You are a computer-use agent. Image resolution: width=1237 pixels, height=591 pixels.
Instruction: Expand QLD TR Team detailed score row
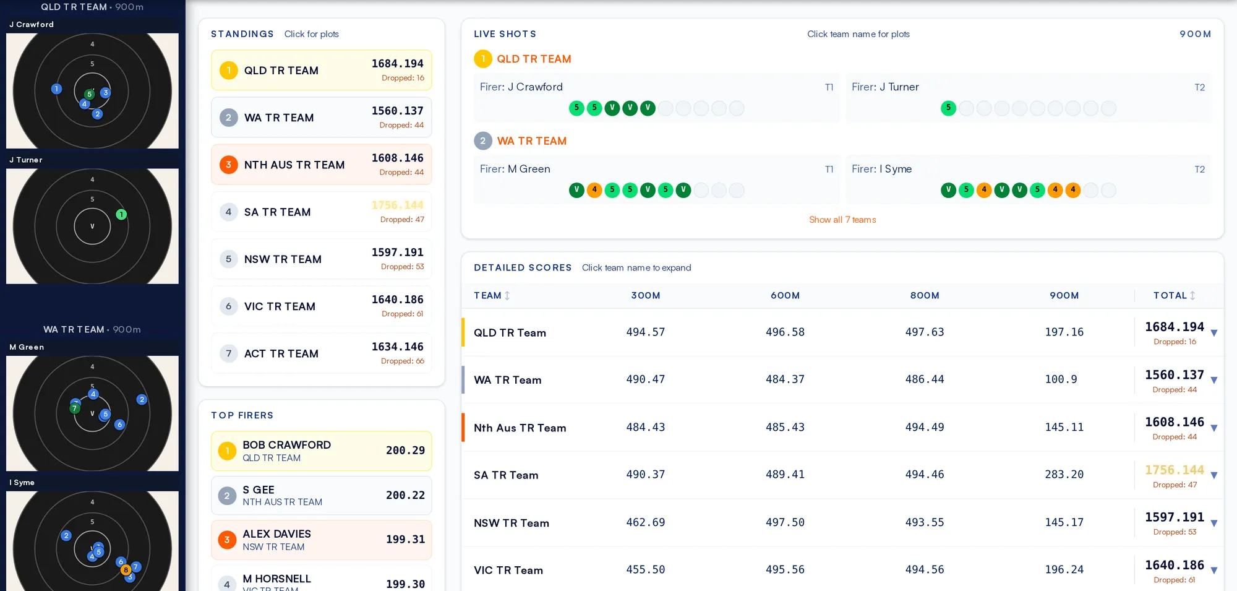(842, 332)
